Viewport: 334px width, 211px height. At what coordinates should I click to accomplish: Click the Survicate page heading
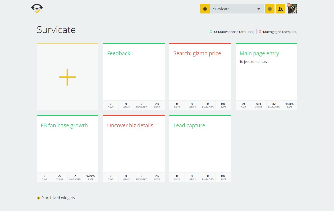point(56,30)
